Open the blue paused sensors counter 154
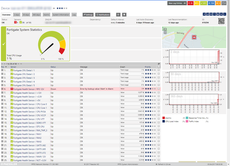This screenshot has height=166, width=230. (211, 3)
